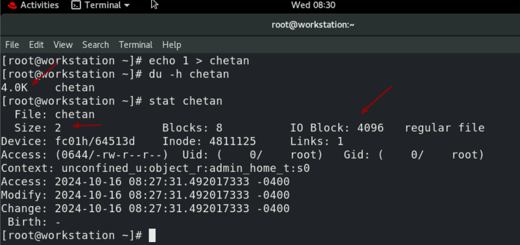Open the Activities overview

[x=40, y=5]
